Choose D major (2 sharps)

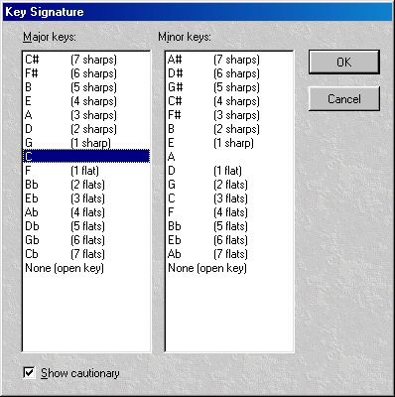coord(86,129)
